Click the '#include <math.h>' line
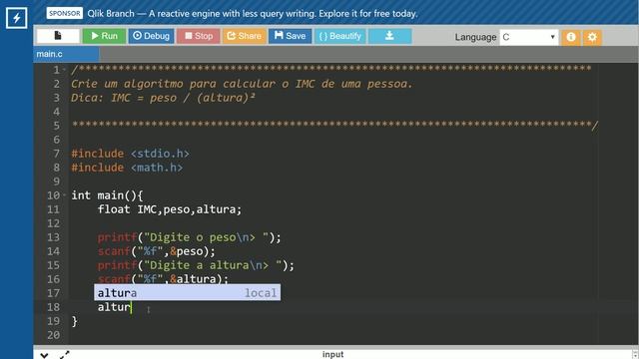Screen dimensions: 639x359 tap(127, 168)
